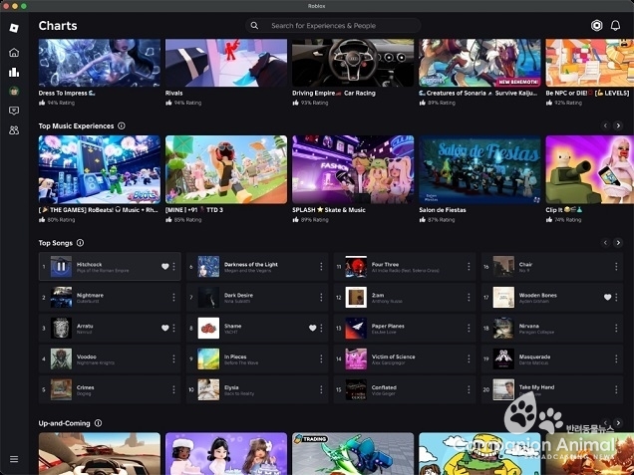Next page of Top Music Experiences
Screen dimensions: 634x475
(x=618, y=125)
